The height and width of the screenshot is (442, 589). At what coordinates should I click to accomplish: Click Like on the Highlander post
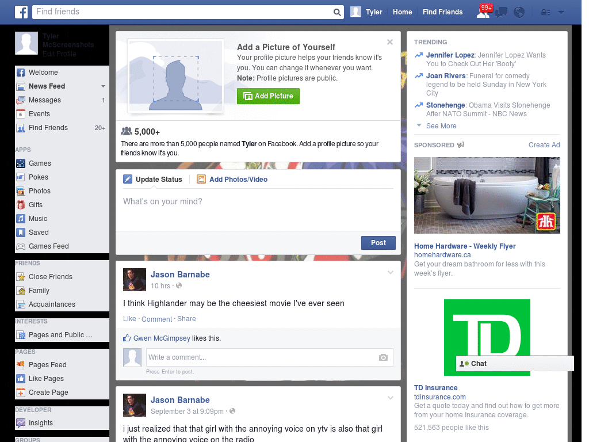[129, 319]
